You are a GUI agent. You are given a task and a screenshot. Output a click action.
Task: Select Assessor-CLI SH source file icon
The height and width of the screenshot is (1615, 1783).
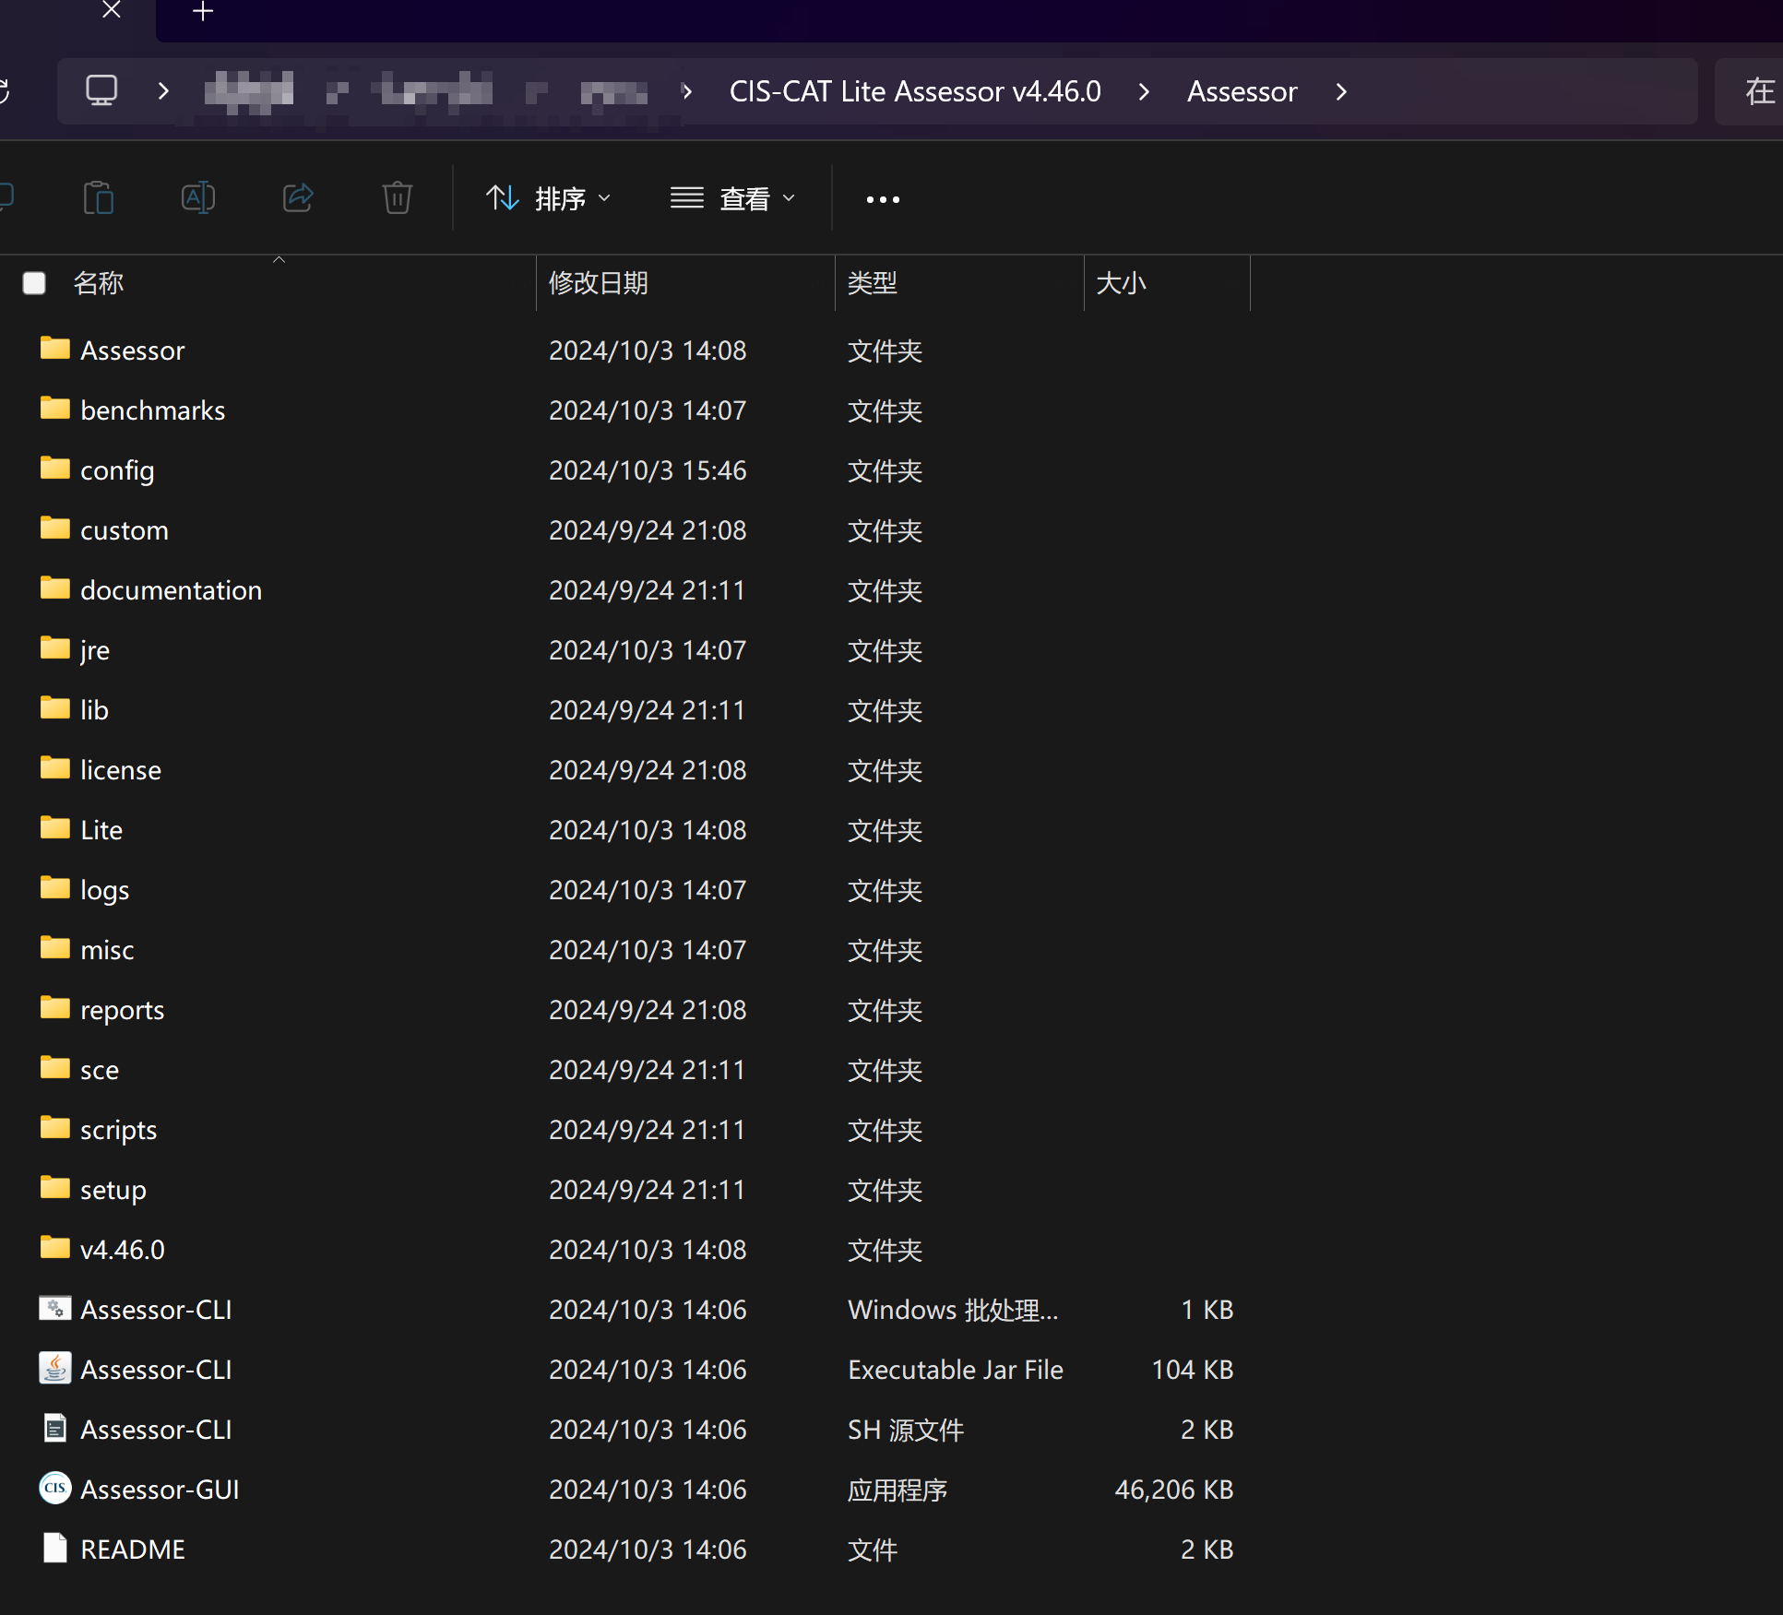(x=55, y=1428)
